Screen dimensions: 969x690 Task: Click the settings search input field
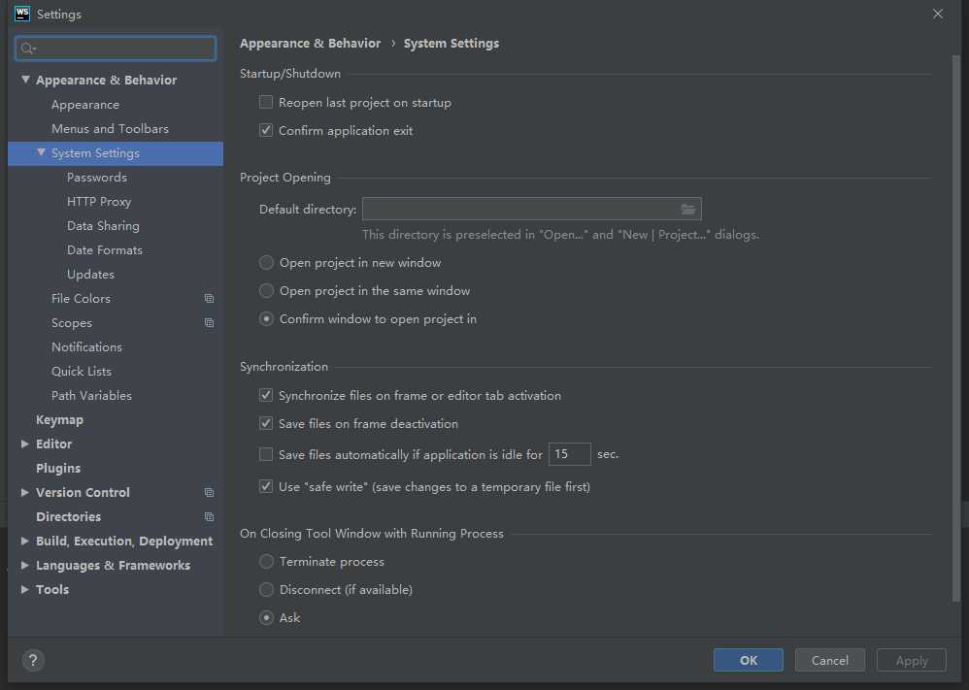(x=116, y=49)
